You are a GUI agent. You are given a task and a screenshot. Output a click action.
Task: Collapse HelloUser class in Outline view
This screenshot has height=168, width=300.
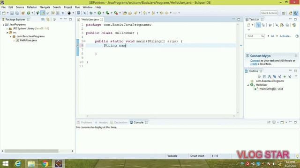248,85
